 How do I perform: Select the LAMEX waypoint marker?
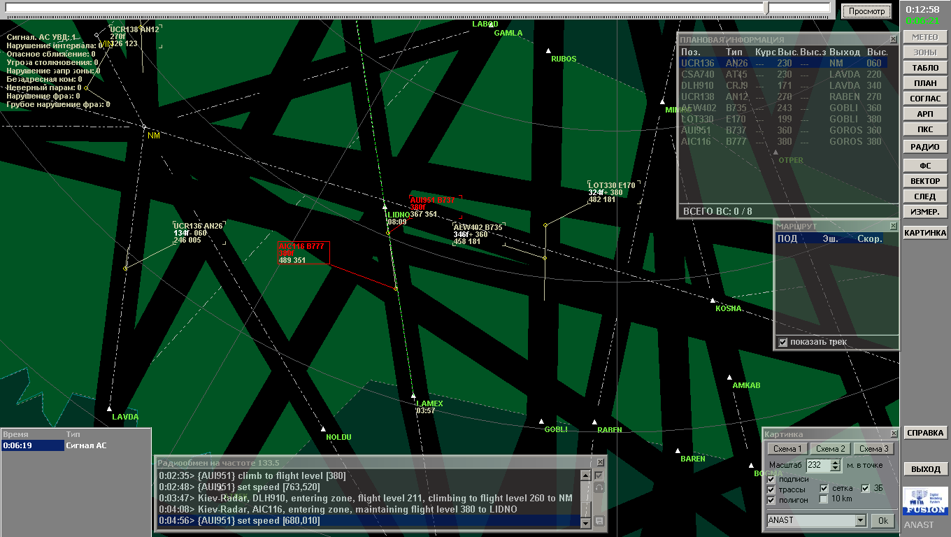(x=413, y=395)
